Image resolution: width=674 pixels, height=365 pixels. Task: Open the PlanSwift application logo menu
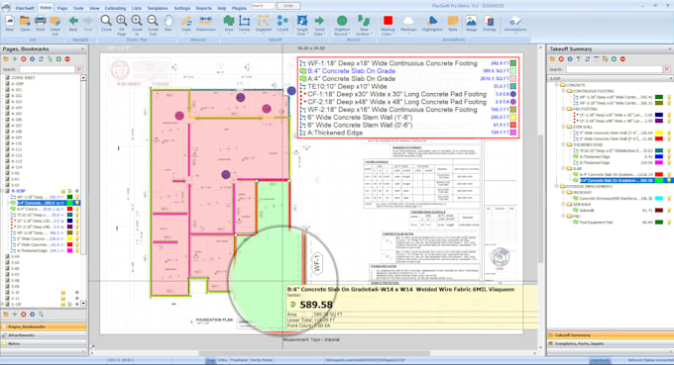(x=6, y=7)
